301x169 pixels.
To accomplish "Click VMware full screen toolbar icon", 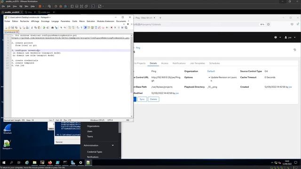I will pos(81,6).
